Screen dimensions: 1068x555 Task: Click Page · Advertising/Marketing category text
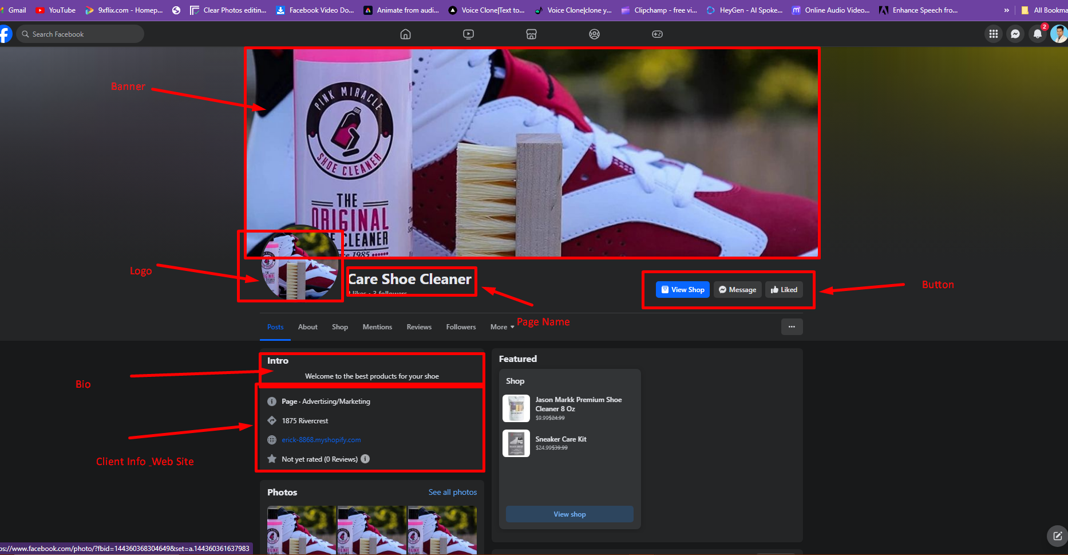(x=326, y=402)
